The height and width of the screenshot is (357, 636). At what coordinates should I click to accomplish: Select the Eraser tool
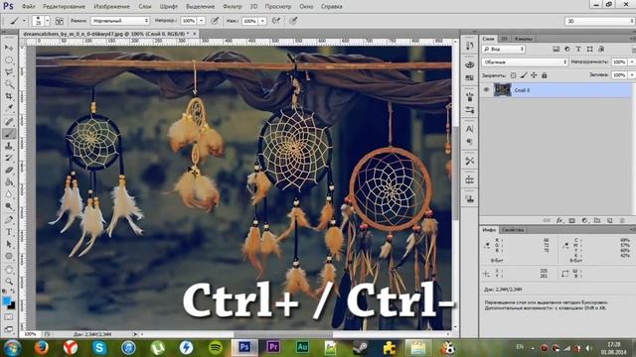tap(9, 170)
